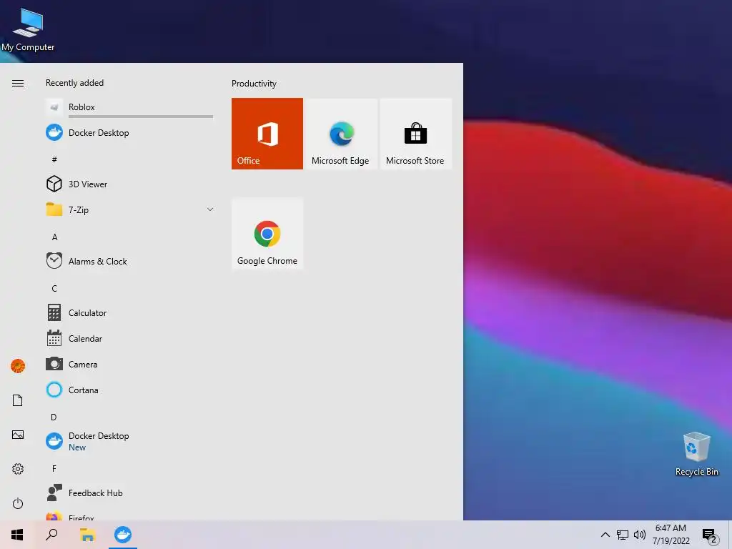The height and width of the screenshot is (549, 732).
Task: Click the Recently added heading
Action: coord(74,83)
